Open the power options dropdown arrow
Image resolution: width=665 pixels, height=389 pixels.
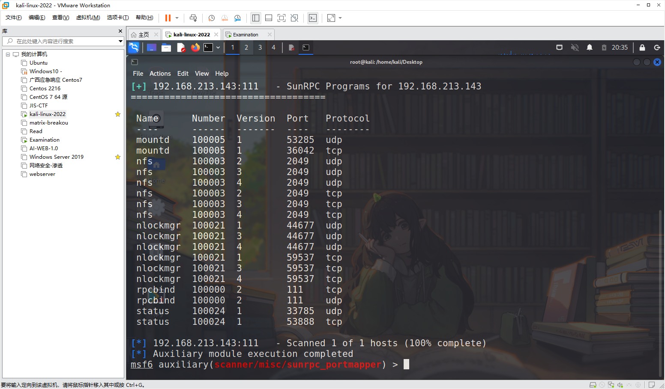(177, 18)
